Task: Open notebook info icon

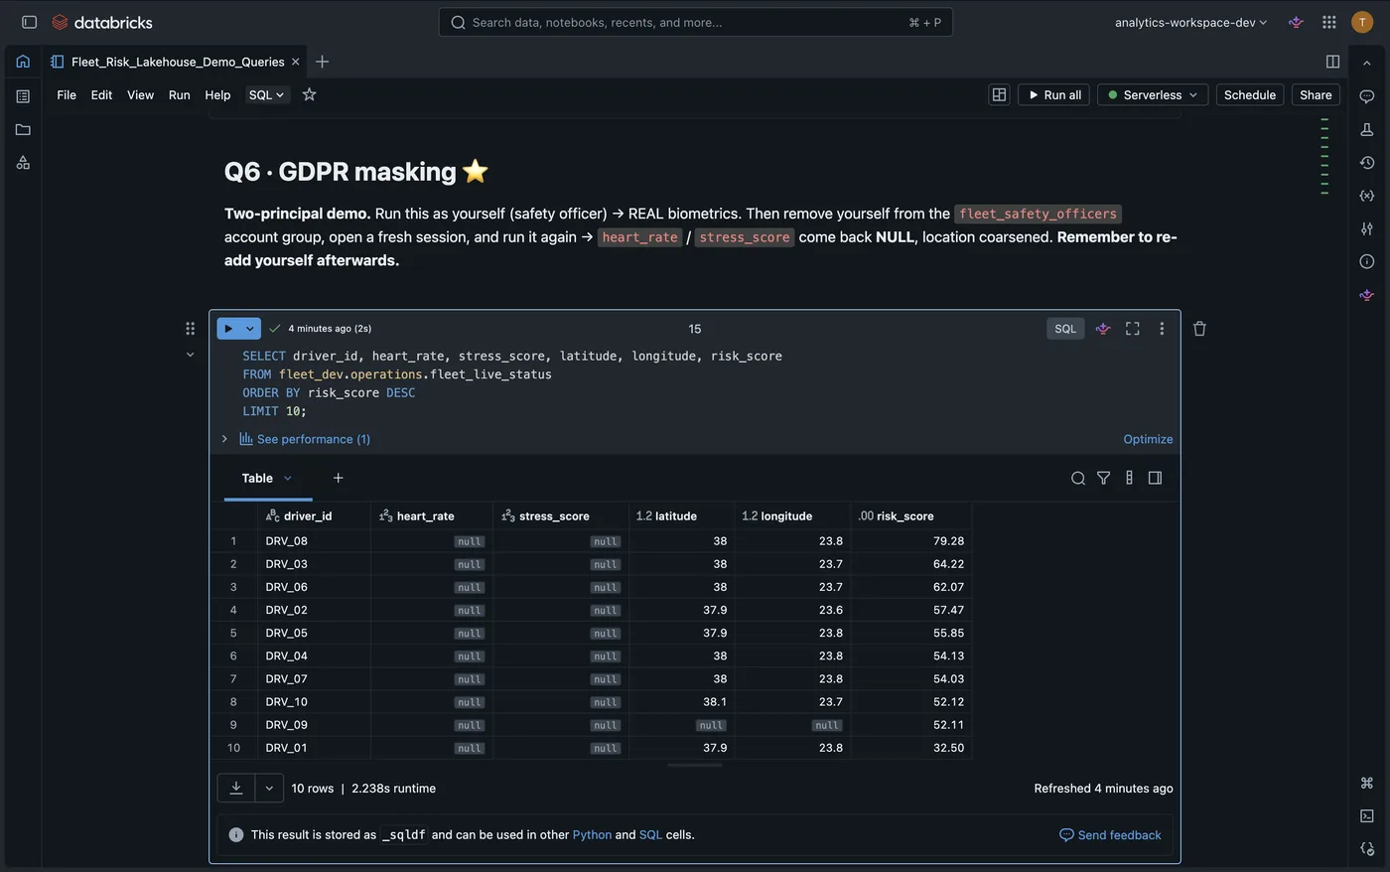Action: click(x=1367, y=261)
